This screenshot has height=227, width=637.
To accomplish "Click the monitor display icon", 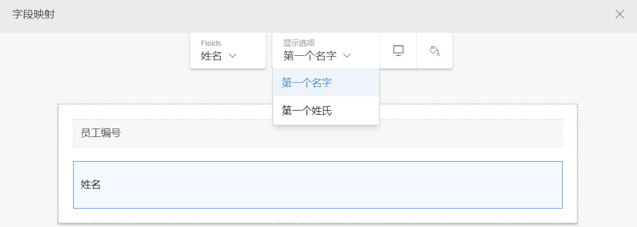I will coord(398,51).
